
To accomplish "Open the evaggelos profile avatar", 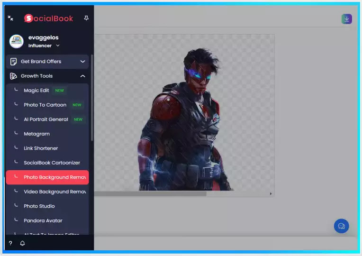I will click(17, 41).
